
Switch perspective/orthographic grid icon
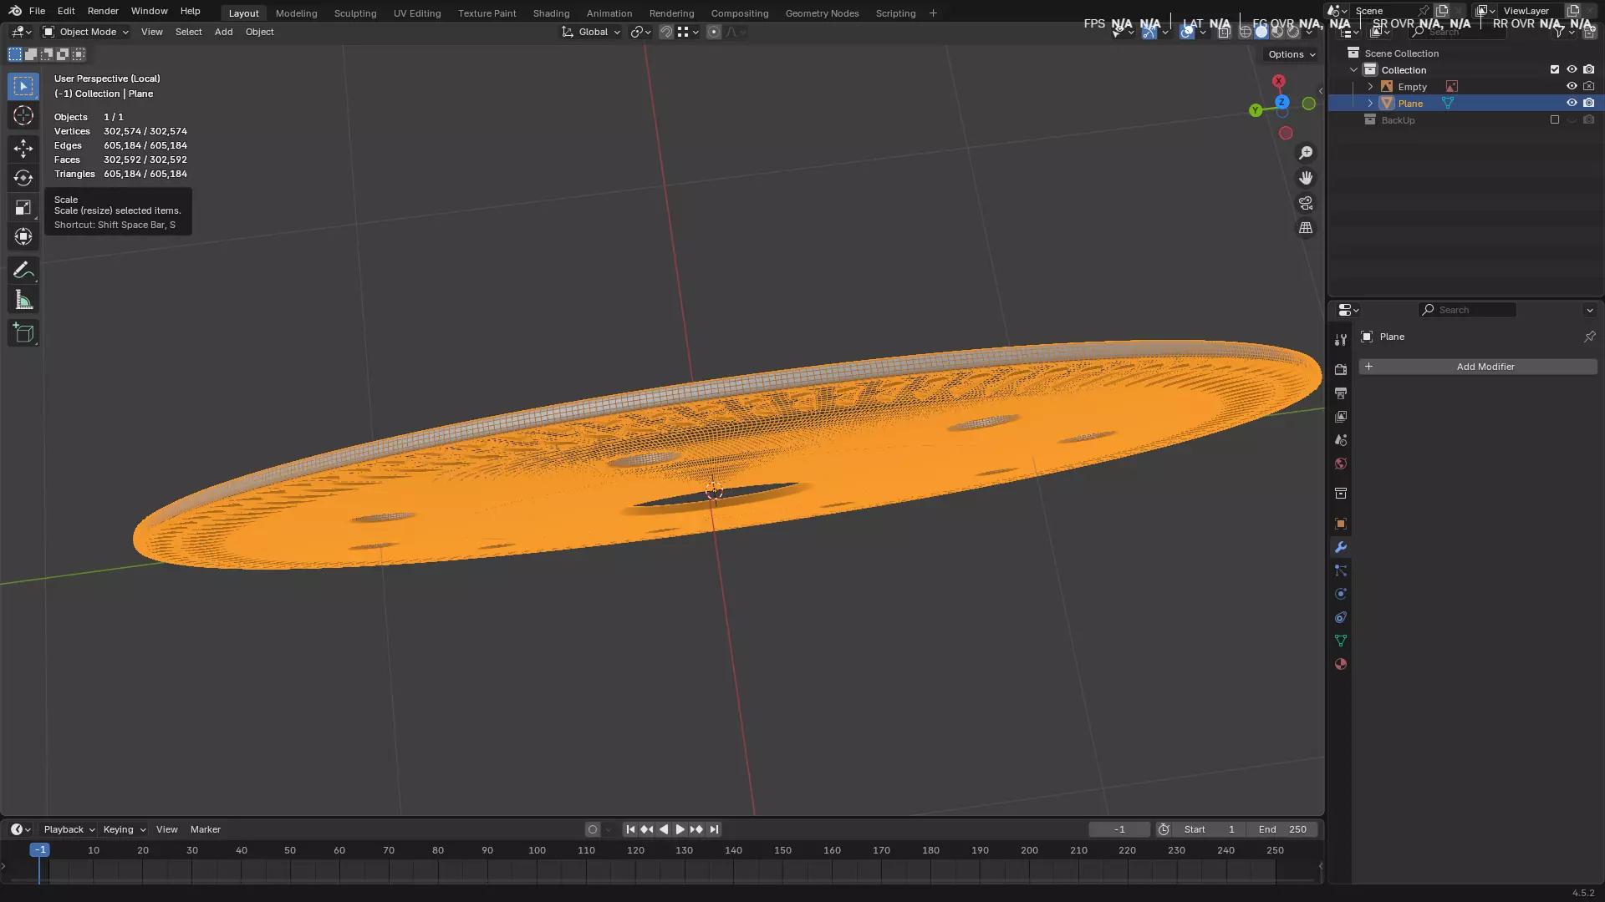pos(1306,228)
